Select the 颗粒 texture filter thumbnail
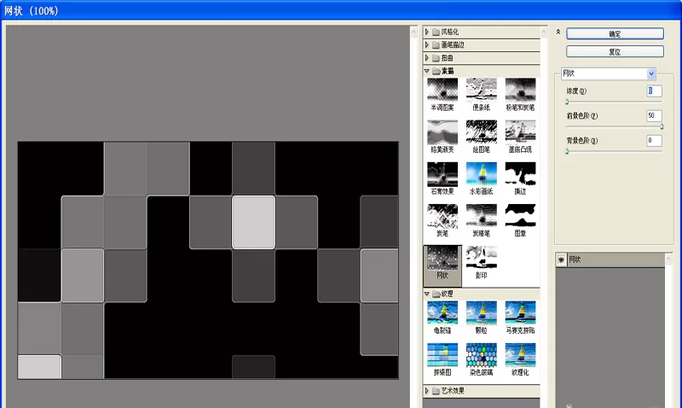Screen dimensions: 682x408 (481, 312)
